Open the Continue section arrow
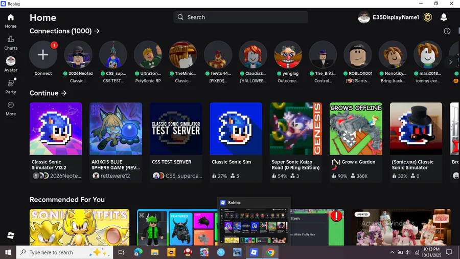The width and height of the screenshot is (460, 259). click(64, 93)
